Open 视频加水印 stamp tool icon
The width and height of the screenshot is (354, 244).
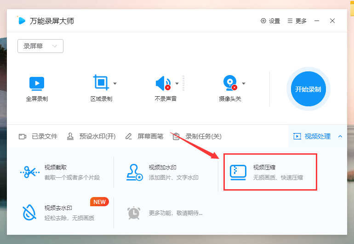134,172
